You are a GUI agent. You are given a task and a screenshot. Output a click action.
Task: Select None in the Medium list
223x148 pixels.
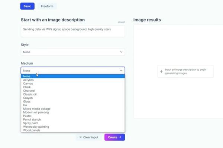(73, 76)
